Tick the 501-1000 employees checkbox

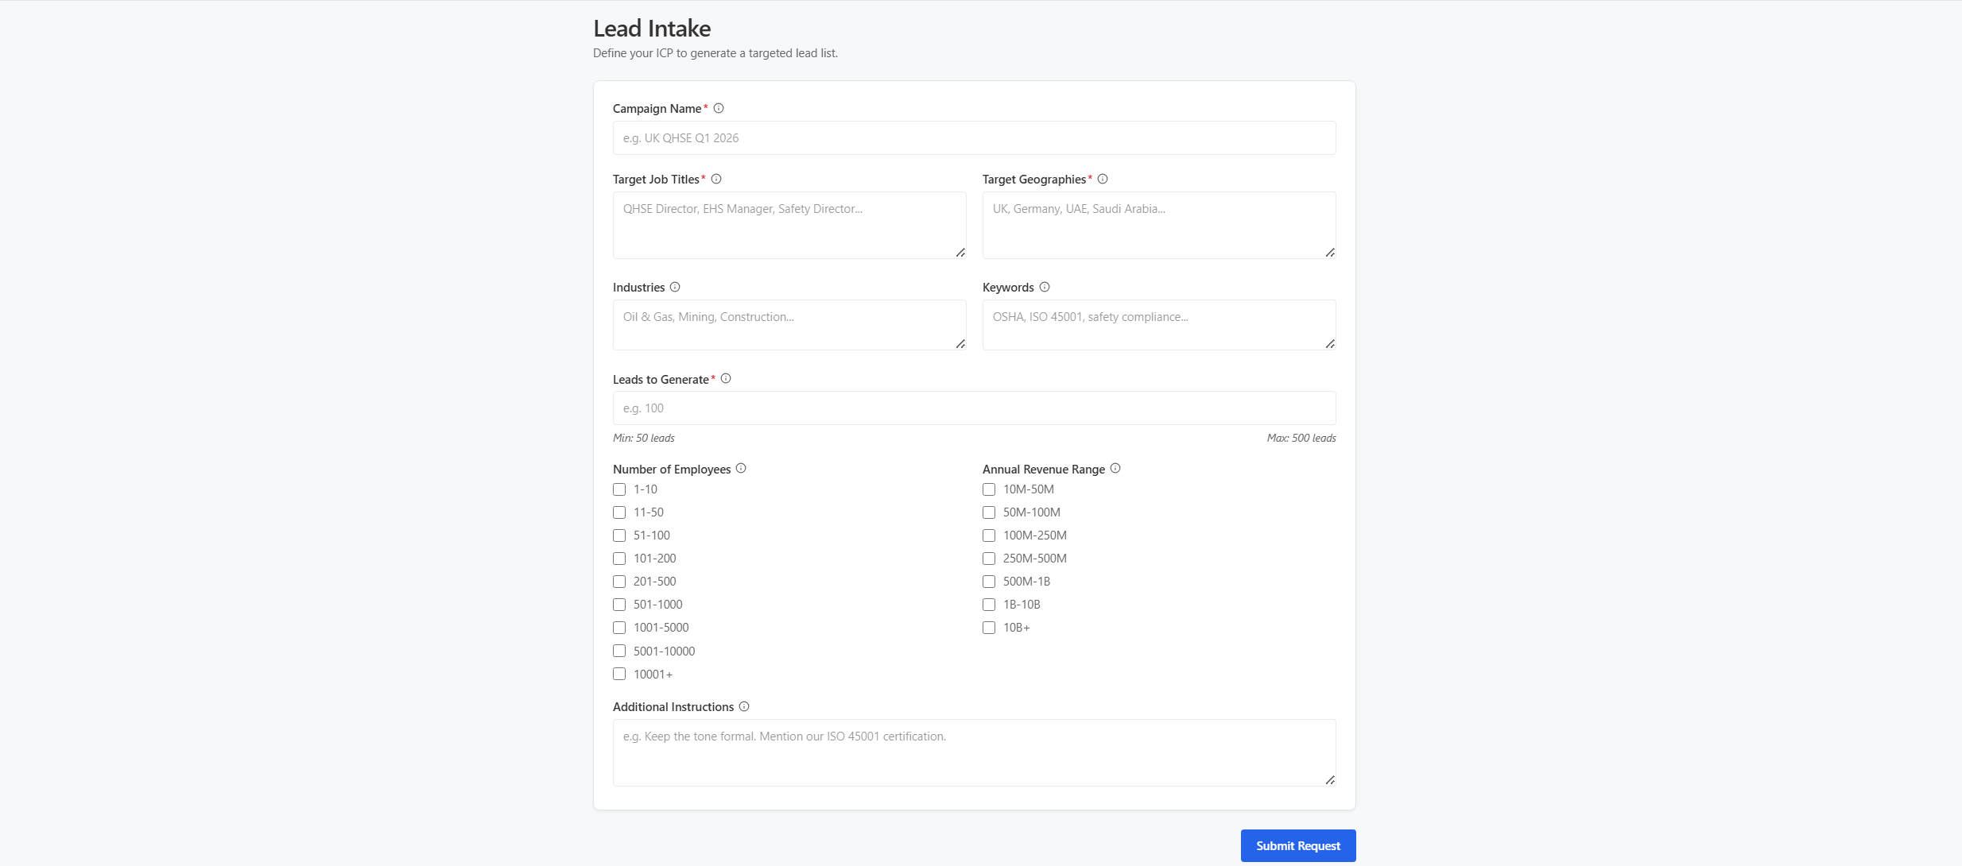pyautogui.click(x=619, y=605)
